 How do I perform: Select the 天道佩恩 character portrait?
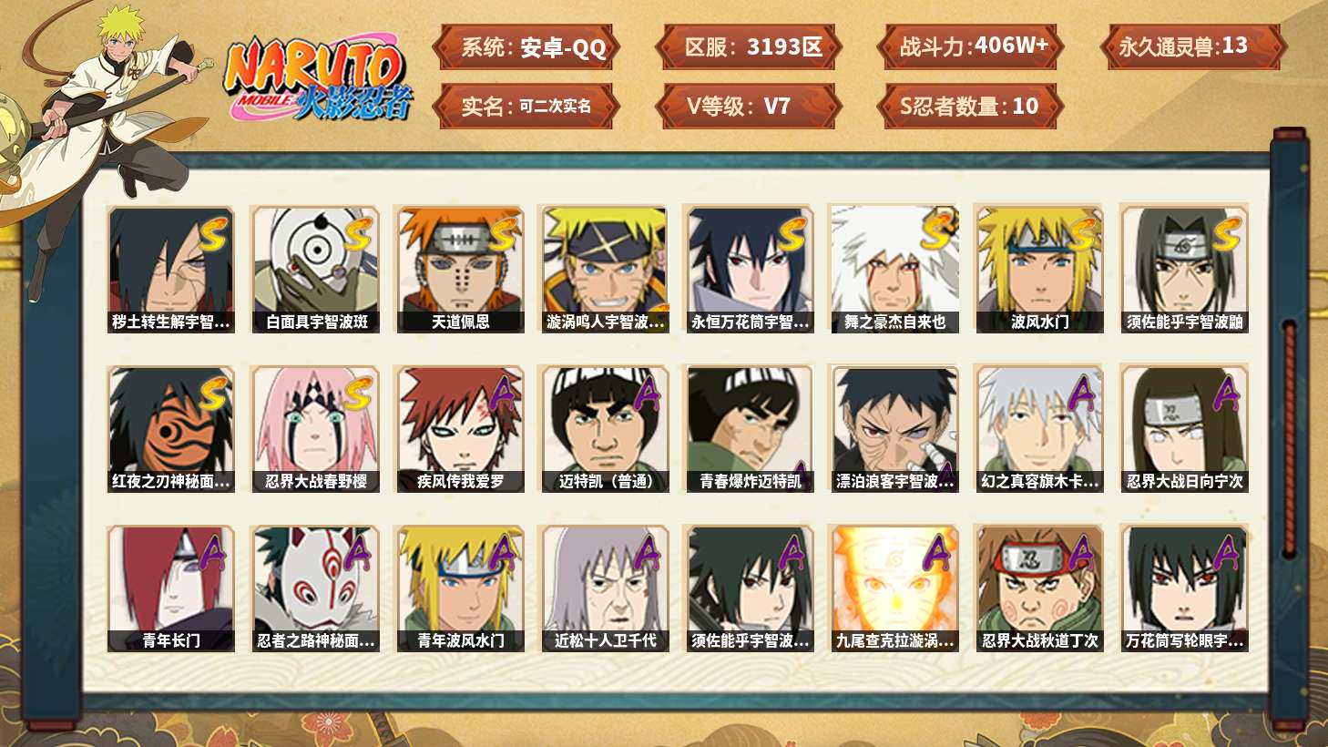click(x=460, y=269)
